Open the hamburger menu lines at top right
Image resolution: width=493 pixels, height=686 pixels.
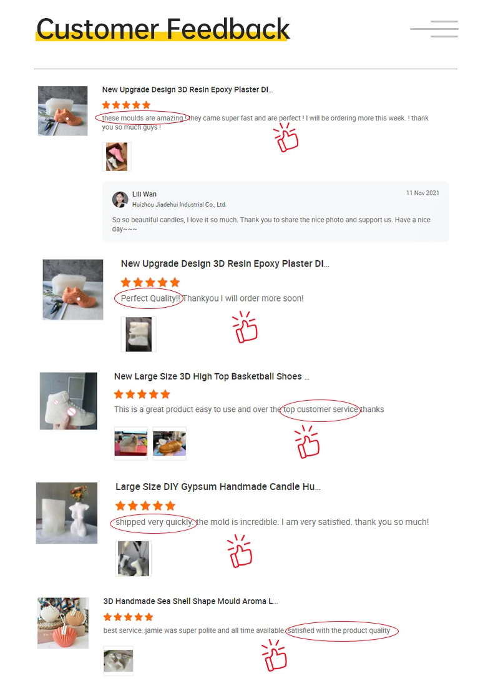point(434,29)
